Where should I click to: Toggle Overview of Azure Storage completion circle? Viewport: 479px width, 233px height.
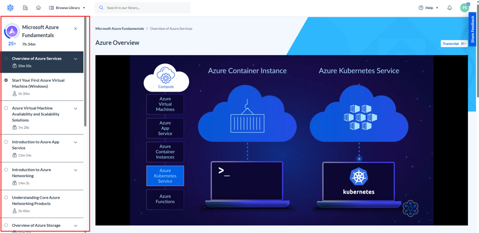[x=6, y=226]
